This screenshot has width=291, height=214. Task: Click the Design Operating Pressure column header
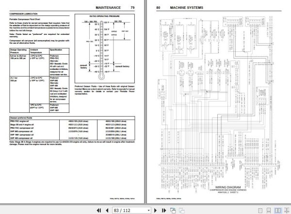[18, 51]
